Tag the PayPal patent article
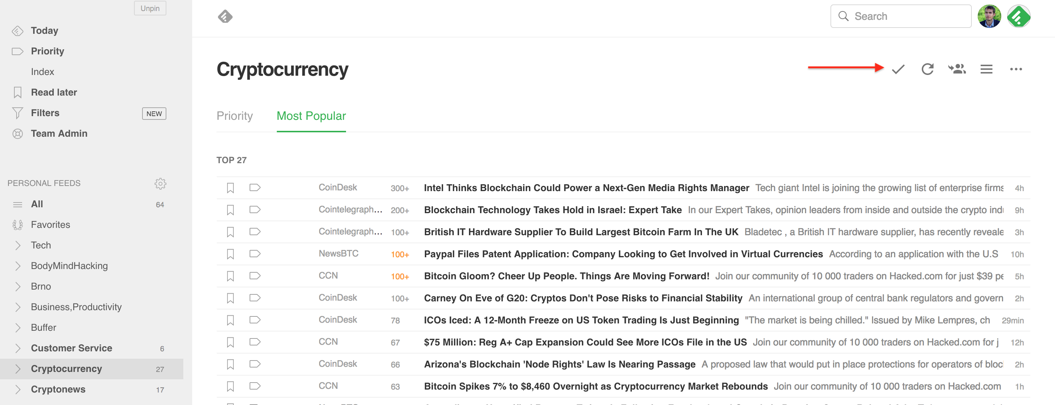 254,254
